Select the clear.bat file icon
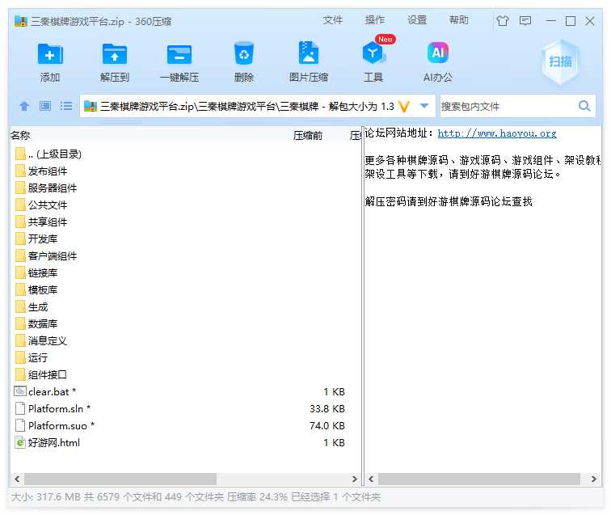The height and width of the screenshot is (515, 611). (20, 391)
